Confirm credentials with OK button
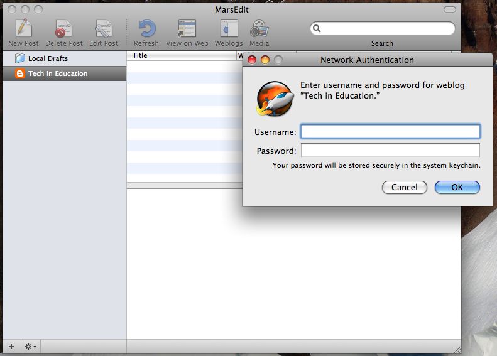 point(457,188)
